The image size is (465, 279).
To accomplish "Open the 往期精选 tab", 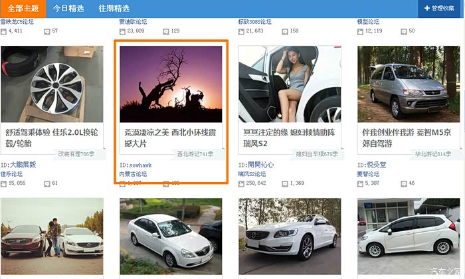I will click(x=114, y=8).
